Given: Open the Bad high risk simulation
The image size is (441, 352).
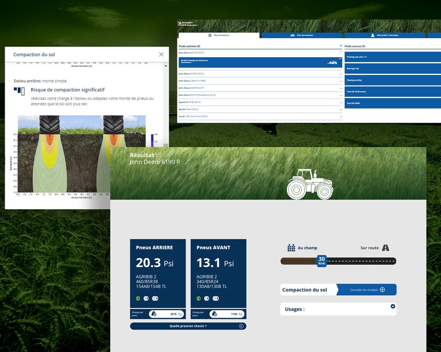Looking at the screenshot, I should (x=393, y=68).
